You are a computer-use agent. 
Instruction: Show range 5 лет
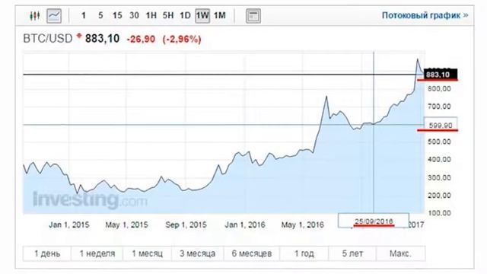click(x=352, y=253)
